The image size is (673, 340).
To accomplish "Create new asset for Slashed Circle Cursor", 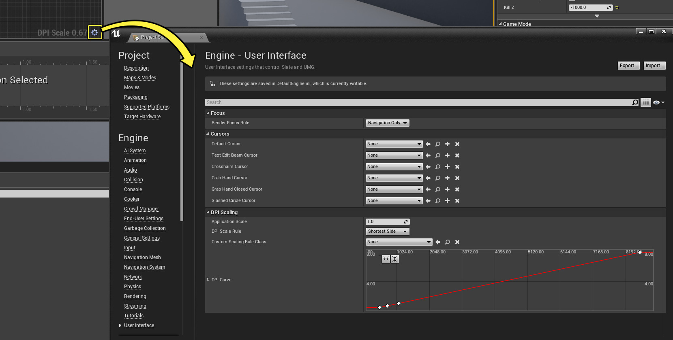I will [448, 201].
